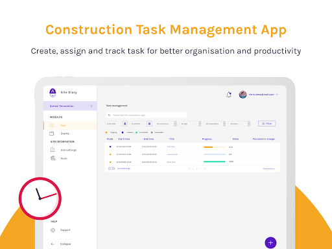The image size is (332, 249).
Task: Click the user profile avatar picture
Action: (243, 95)
